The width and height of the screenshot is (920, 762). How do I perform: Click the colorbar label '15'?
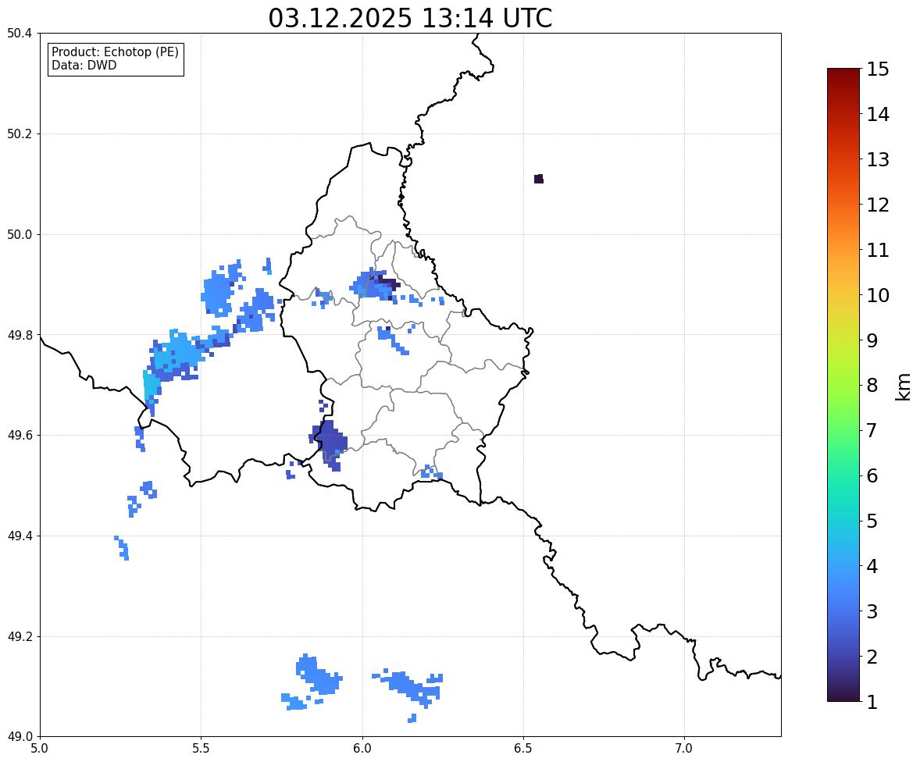point(878,69)
